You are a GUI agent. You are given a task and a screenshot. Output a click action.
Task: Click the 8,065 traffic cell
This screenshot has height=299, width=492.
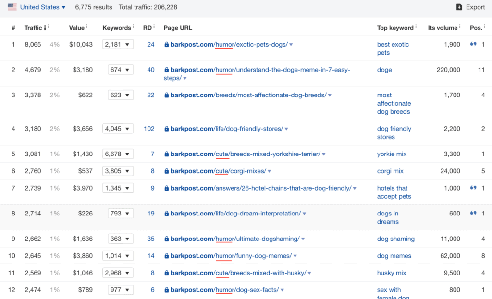(x=33, y=45)
